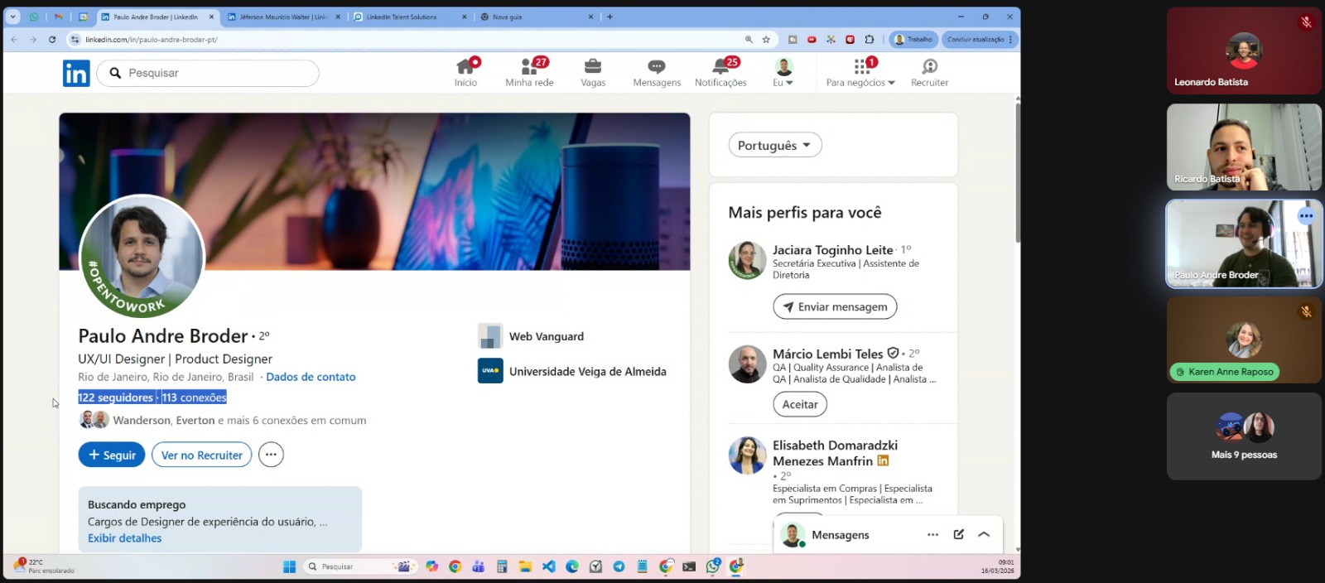
Task: Expand Eu profile menu
Action: [x=783, y=73]
